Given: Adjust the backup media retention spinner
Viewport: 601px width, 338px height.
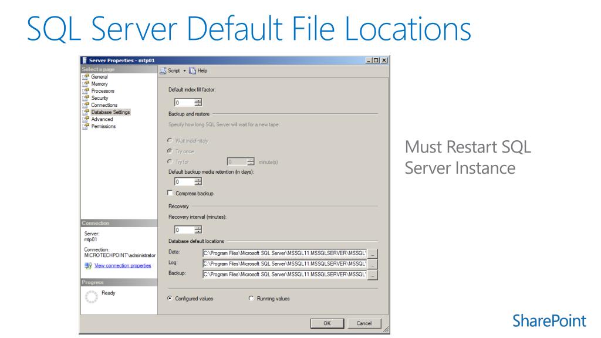Looking at the screenshot, I should click(198, 182).
